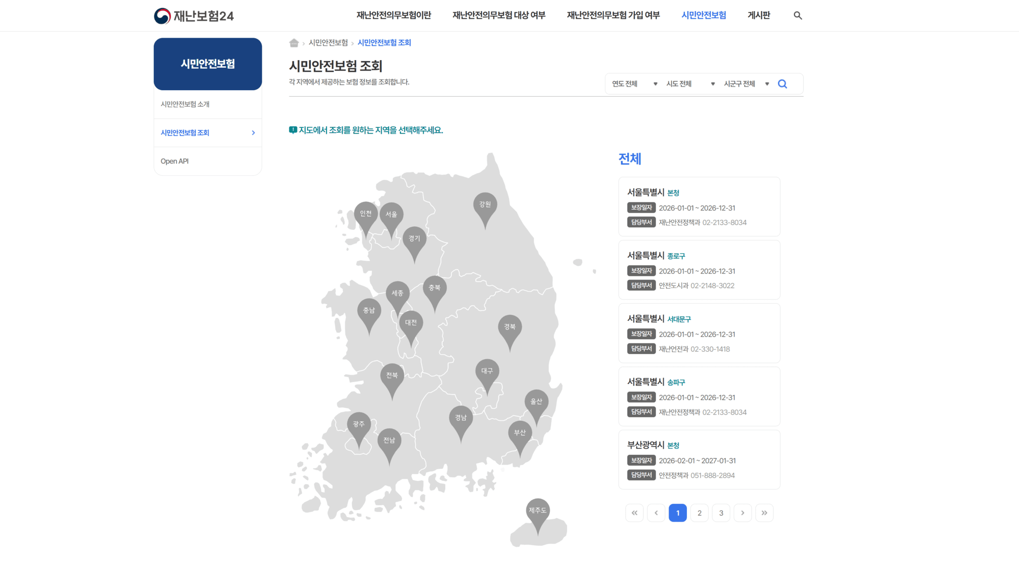Open the 서울특별시 서대문구 result card
This screenshot has height=573, width=1019.
(x=699, y=333)
